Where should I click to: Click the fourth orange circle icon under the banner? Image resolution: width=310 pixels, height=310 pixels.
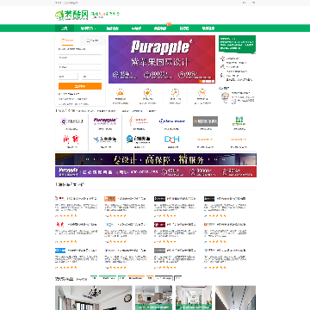tap(202, 93)
